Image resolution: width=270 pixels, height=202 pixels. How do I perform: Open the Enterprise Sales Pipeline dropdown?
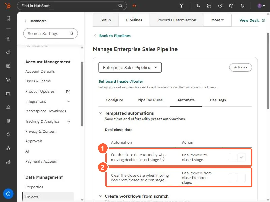(130, 68)
